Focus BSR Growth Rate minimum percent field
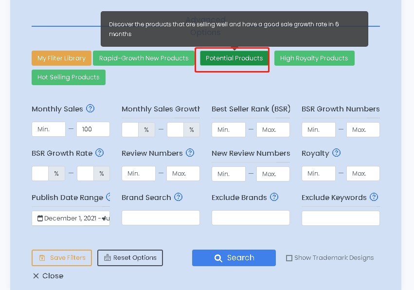 click(40, 174)
